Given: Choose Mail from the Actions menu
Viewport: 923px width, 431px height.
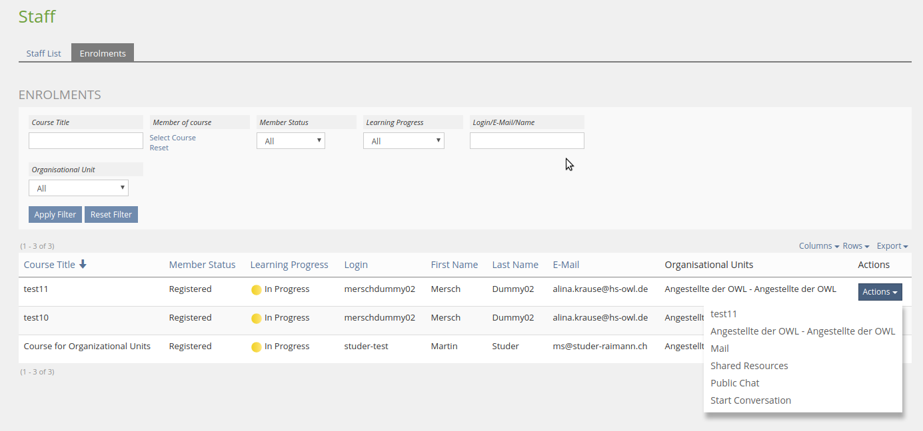Looking at the screenshot, I should tap(720, 349).
